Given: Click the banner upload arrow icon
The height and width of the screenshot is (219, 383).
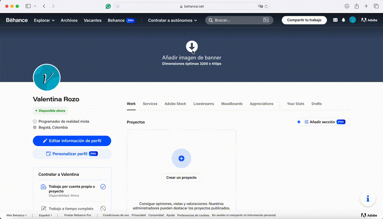Looking at the screenshot, I should 192,46.
